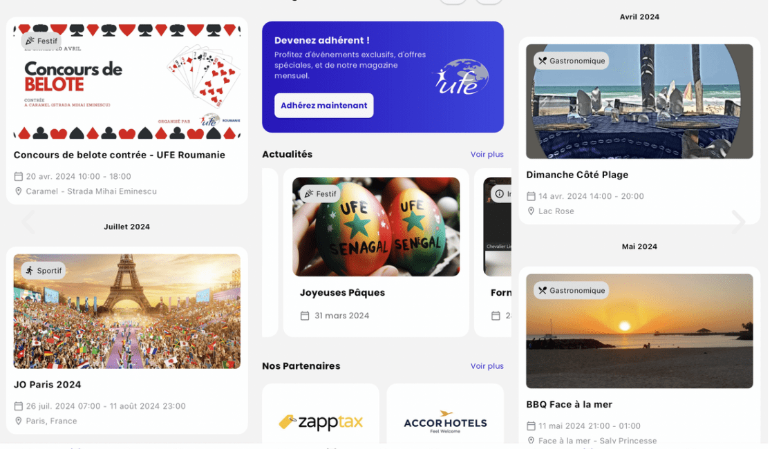
Task: Click the Sportif tag on the JO Paris image
Action: (44, 270)
